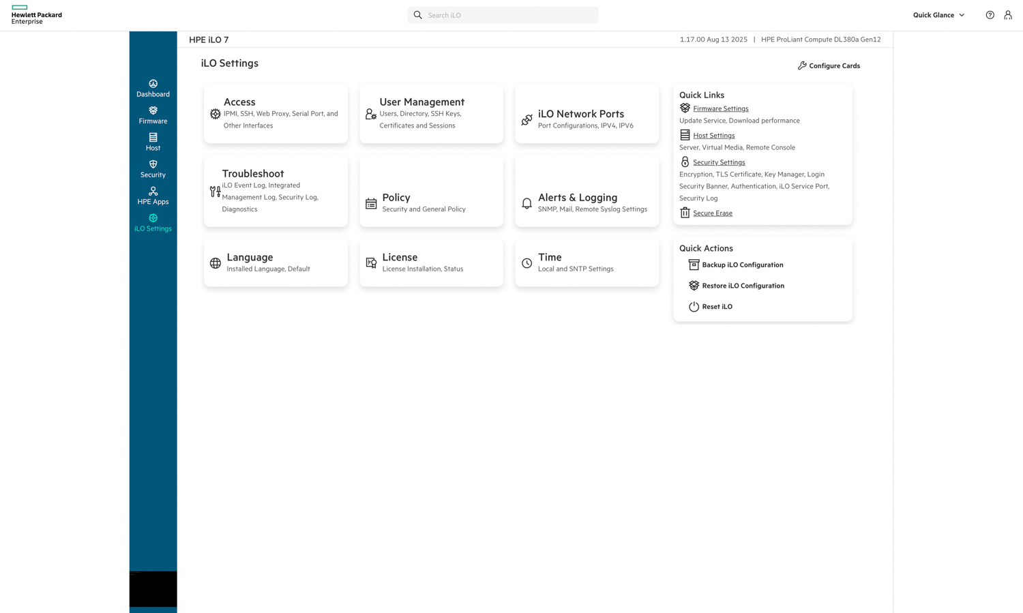Click the License certificate icon
The width and height of the screenshot is (1023, 613).
(x=371, y=263)
